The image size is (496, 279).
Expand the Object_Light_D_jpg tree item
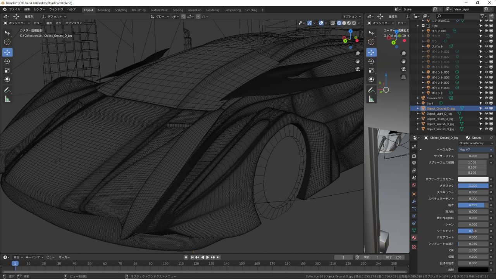[x=418, y=114]
